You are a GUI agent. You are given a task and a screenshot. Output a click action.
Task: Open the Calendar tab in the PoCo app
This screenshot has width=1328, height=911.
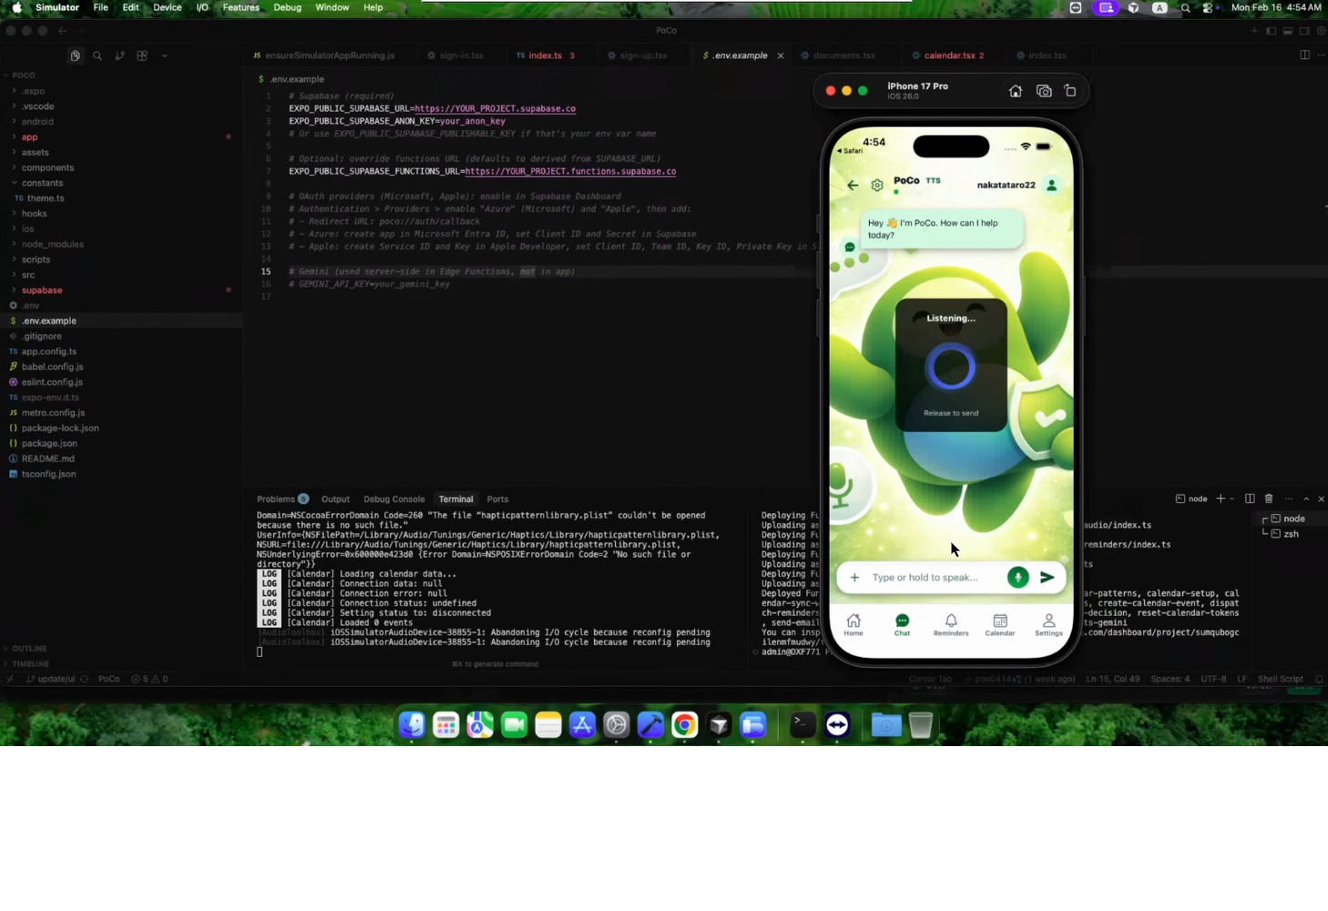[x=1000, y=625]
